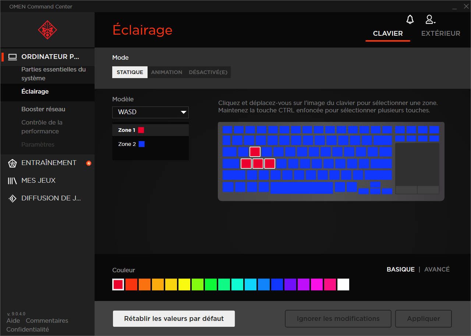Click Rétablir les valeurs par défaut
This screenshot has width=471, height=336.
[174, 319]
